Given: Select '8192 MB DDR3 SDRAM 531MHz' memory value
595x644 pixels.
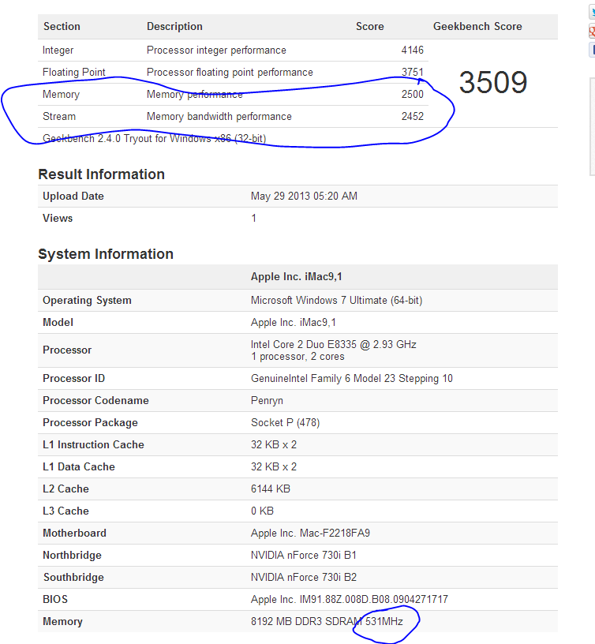Looking at the screenshot, I should tap(327, 622).
